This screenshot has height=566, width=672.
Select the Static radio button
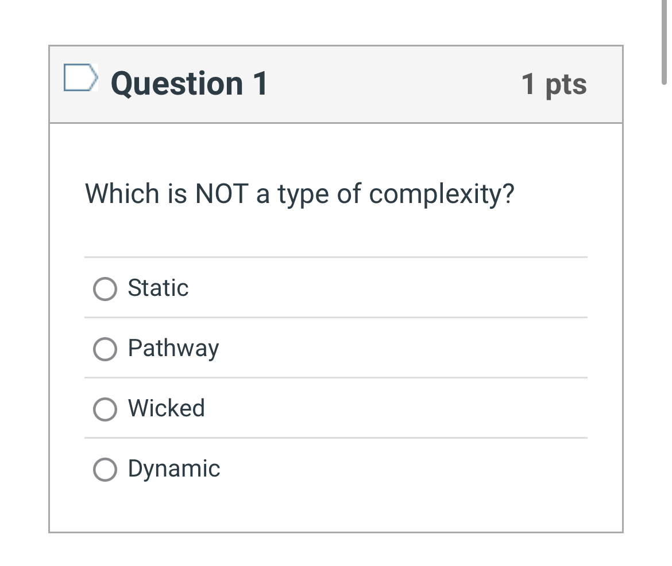coord(105,289)
